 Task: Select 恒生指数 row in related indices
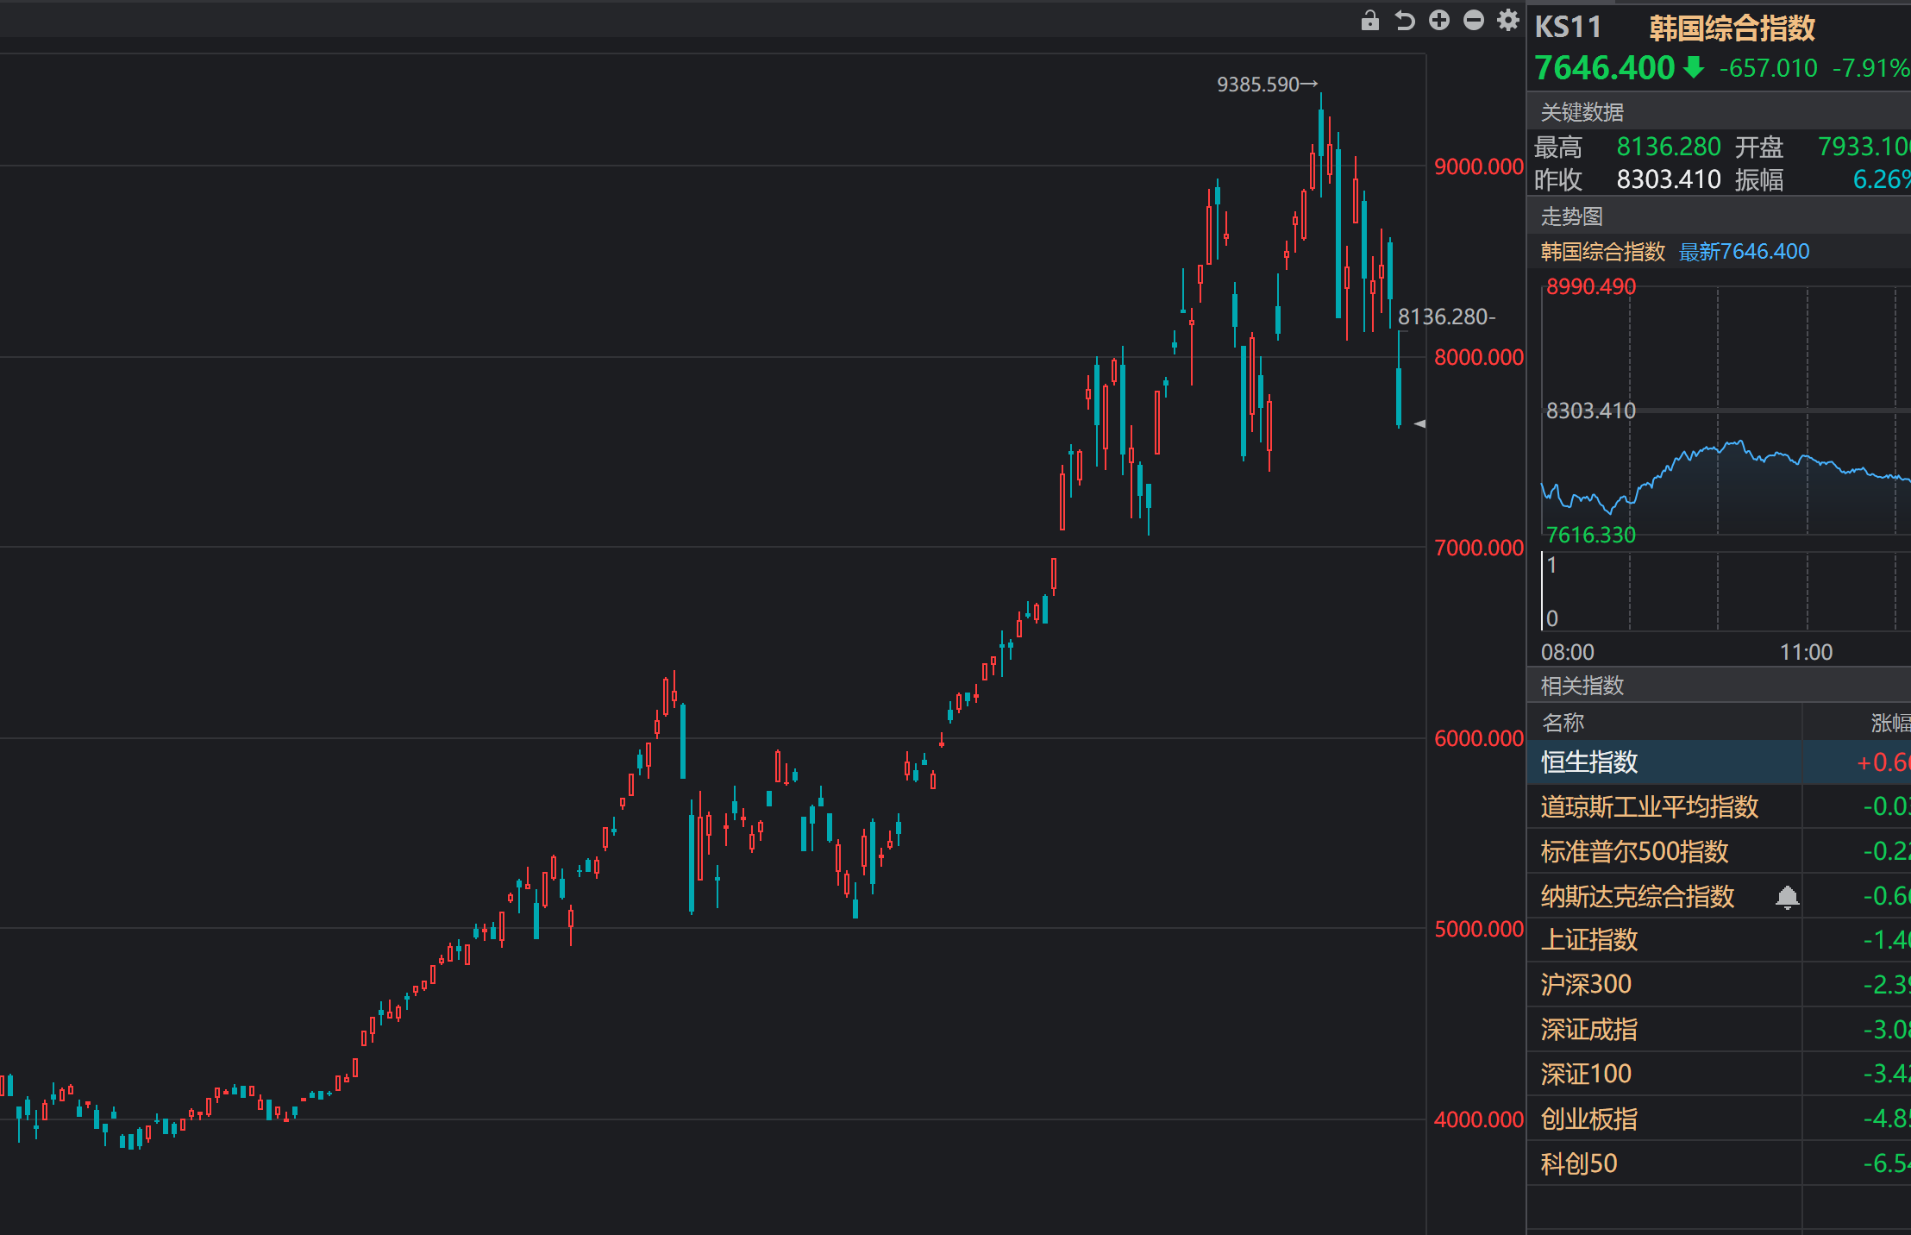point(1719,762)
